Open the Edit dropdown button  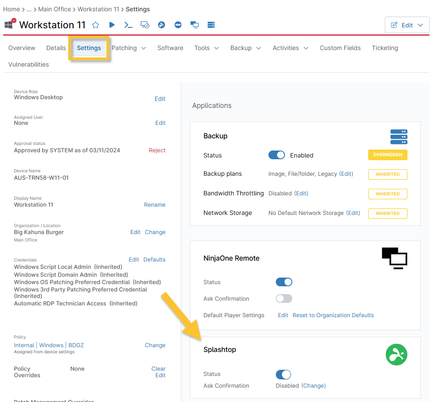pos(407,25)
